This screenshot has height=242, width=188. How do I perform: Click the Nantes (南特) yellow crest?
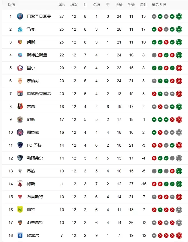tap(20, 210)
